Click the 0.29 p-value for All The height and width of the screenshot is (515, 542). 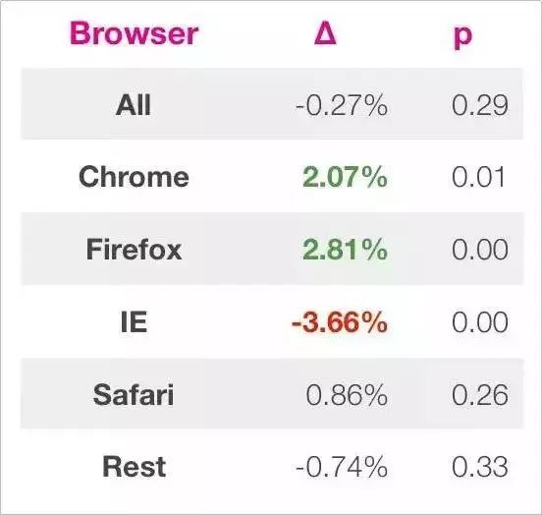480,105
